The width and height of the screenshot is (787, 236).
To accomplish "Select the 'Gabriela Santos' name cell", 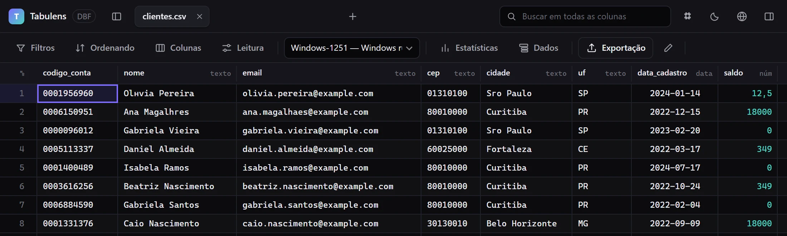I will tap(177, 205).
